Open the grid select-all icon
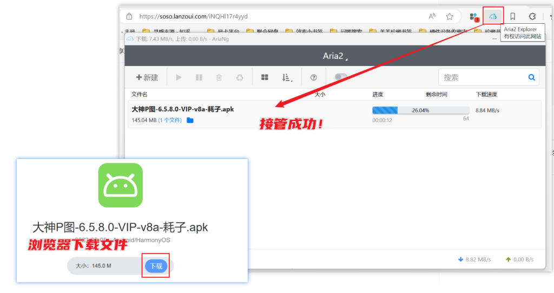 coord(265,77)
